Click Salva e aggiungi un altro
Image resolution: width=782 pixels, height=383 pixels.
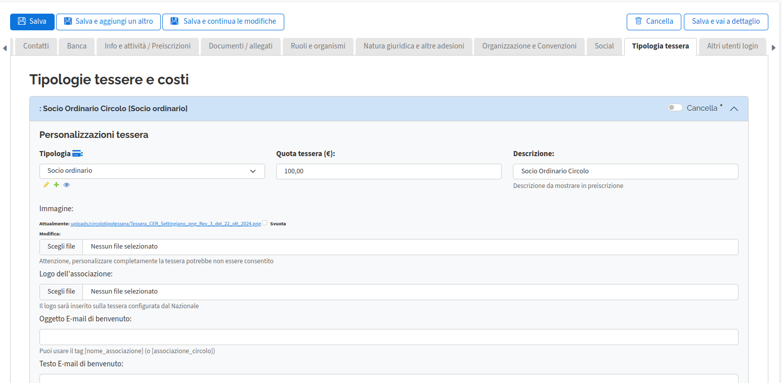(108, 22)
